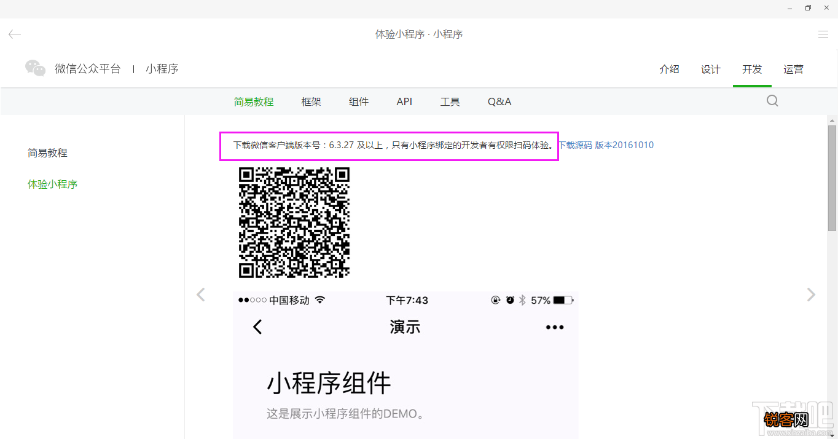The image size is (838, 439).
Task: Click the WeChat logo icon
Action: (x=36, y=68)
